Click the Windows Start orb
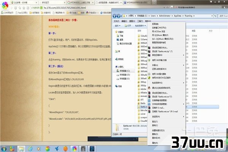This screenshot has height=152, width=228. (4, 149)
